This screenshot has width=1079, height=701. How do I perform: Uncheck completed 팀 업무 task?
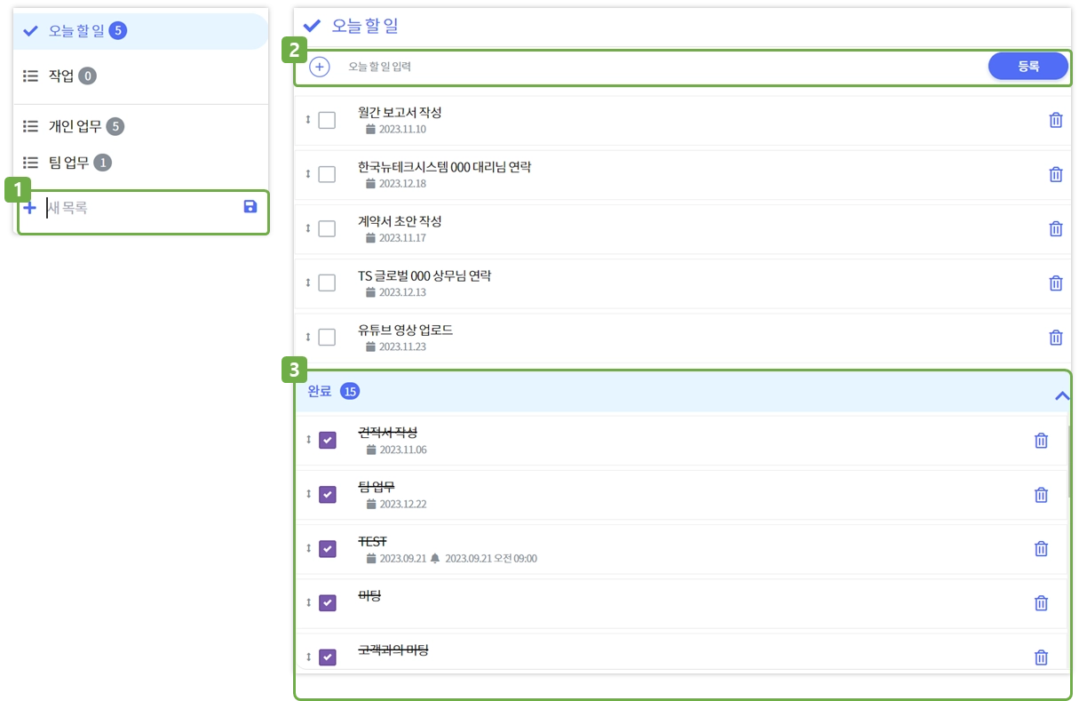click(328, 494)
